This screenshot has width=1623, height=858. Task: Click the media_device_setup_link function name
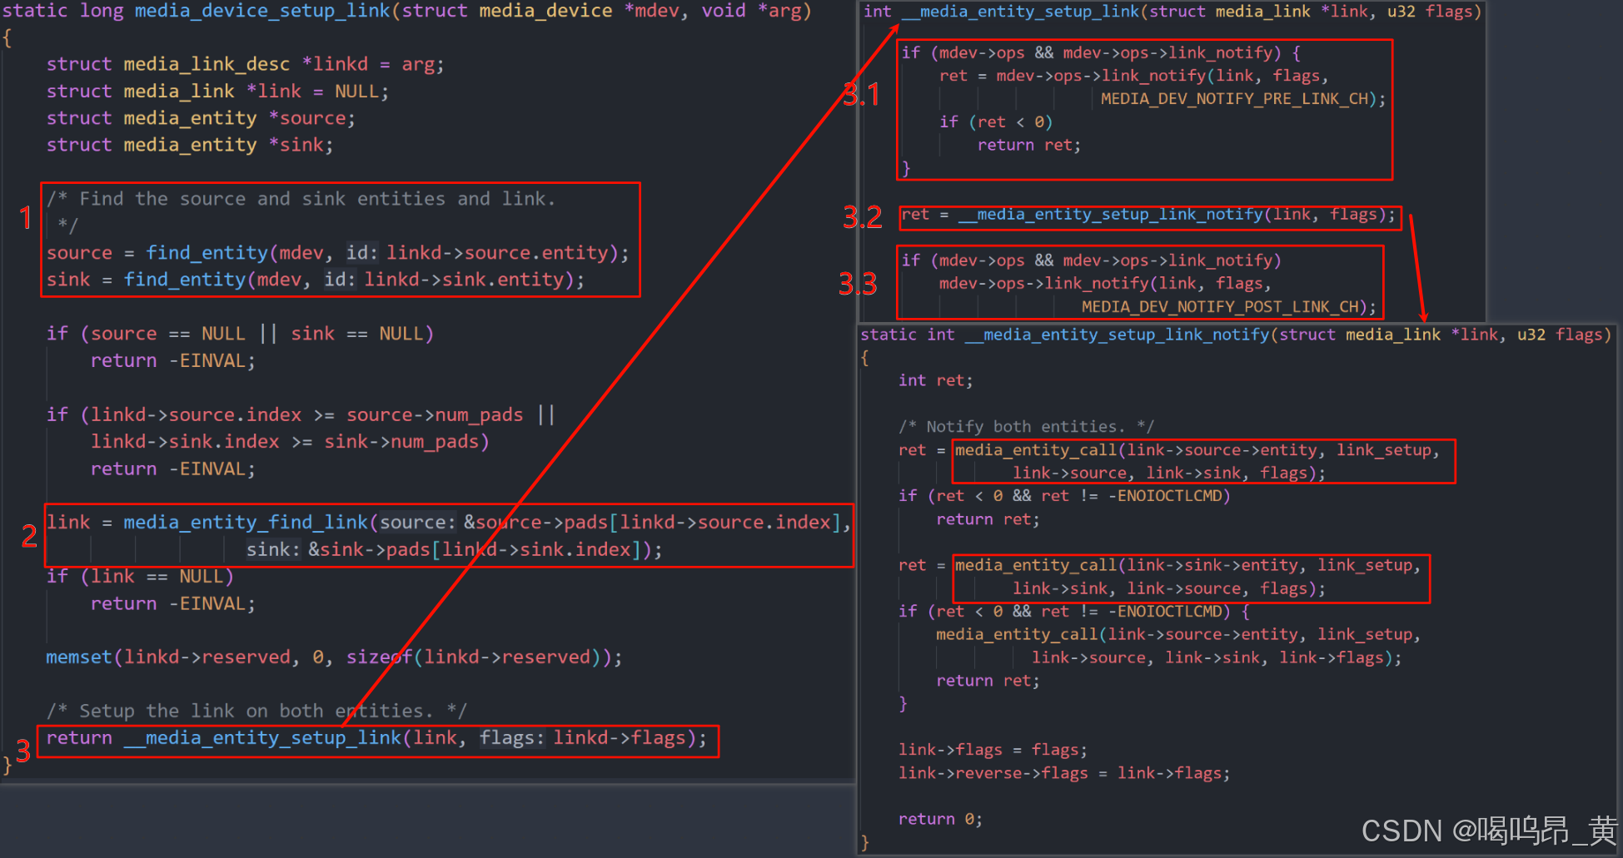pyautogui.click(x=262, y=11)
